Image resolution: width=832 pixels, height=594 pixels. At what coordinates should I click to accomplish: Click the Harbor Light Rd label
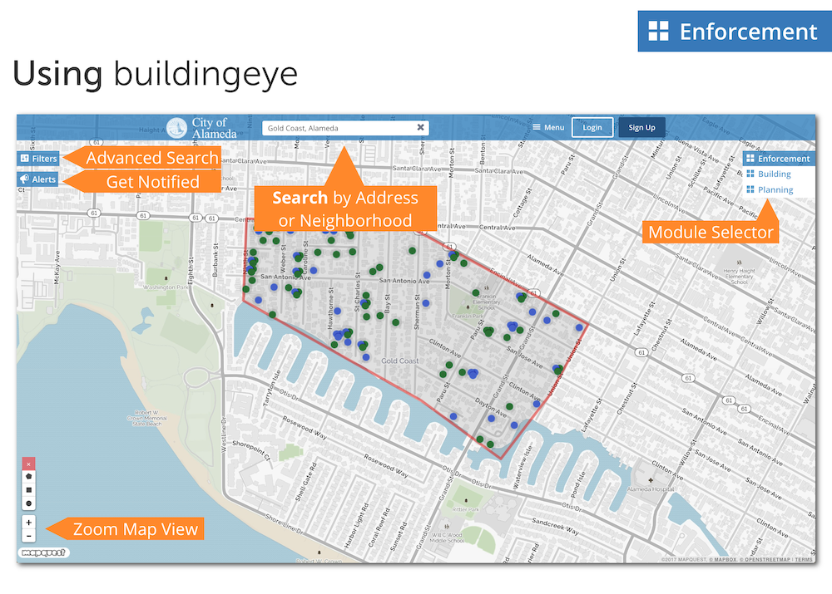click(x=356, y=525)
